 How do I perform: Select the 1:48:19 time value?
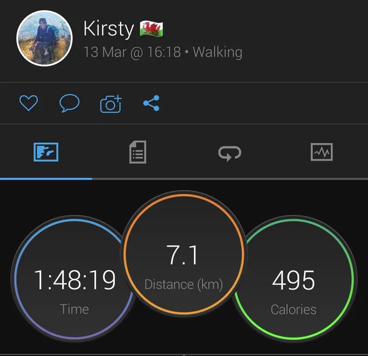75,280
